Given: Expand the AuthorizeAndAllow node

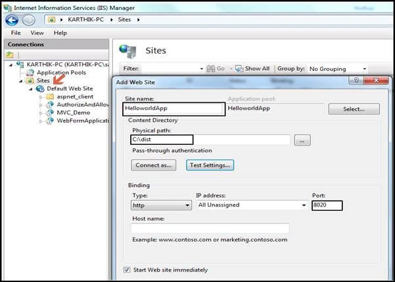Looking at the screenshot, I should click(x=41, y=105).
